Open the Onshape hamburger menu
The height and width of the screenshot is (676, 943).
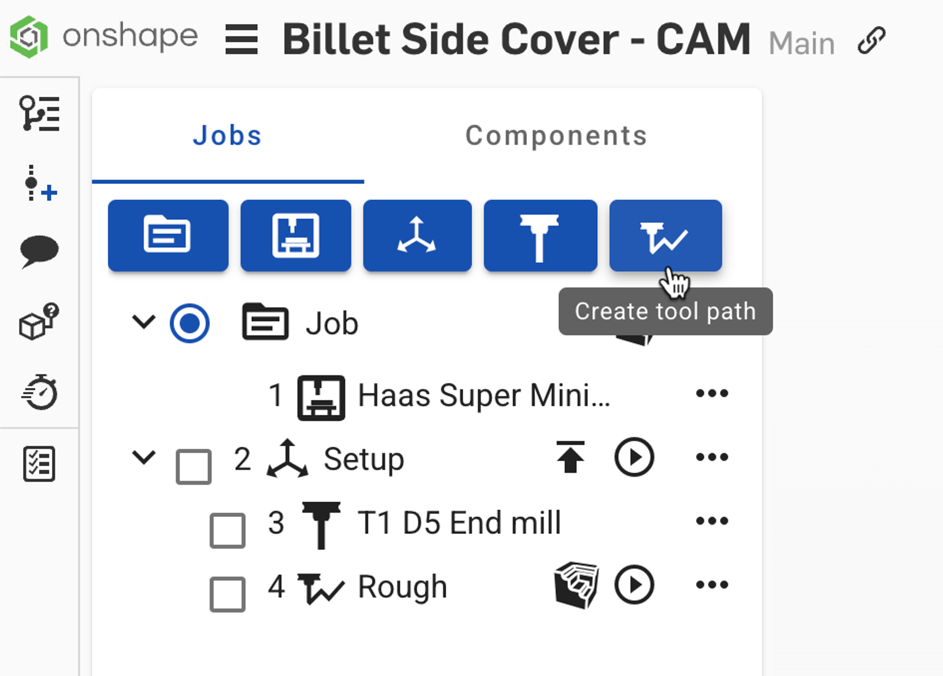pos(242,40)
